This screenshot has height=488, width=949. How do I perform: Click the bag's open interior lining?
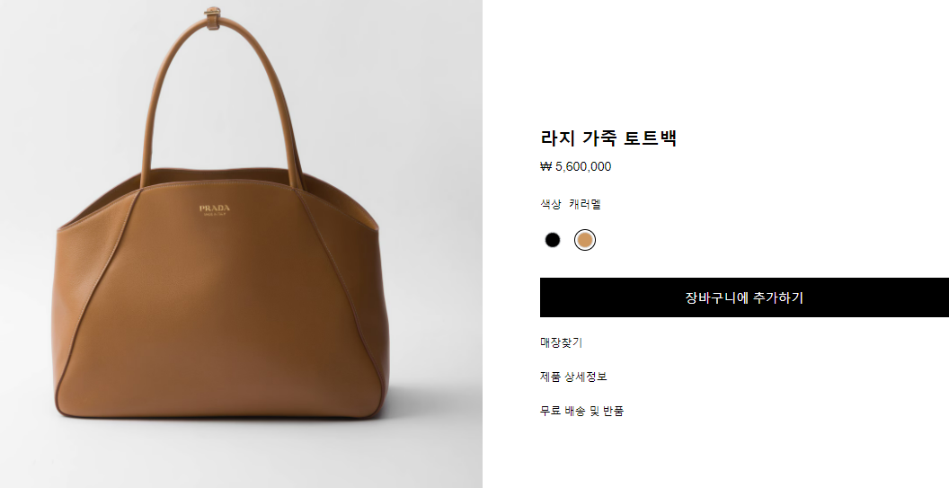(x=339, y=195)
